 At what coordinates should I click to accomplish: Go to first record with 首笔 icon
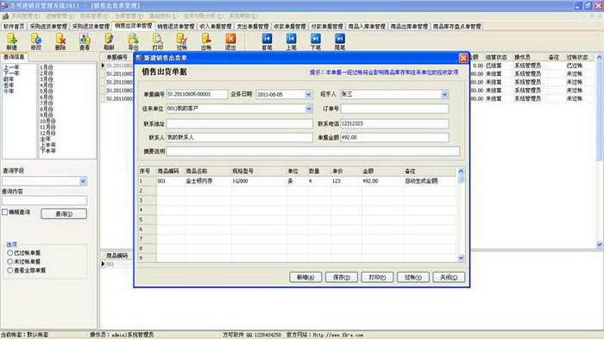(x=267, y=41)
